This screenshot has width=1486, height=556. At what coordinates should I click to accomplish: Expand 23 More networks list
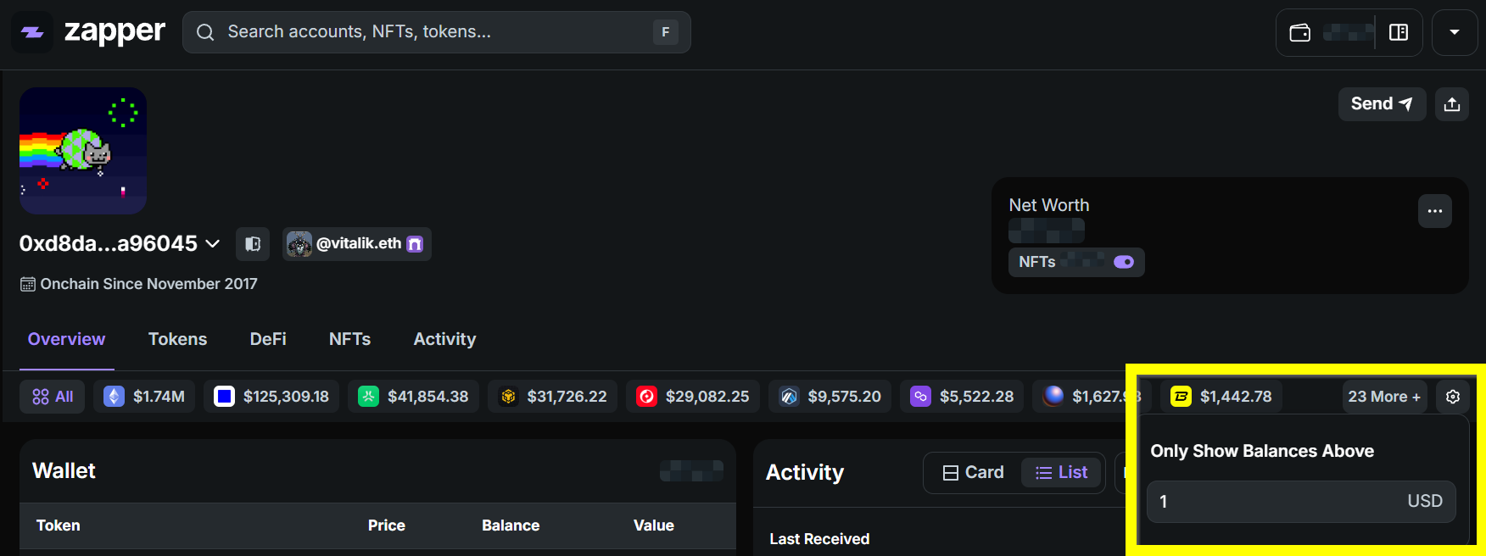click(1383, 397)
